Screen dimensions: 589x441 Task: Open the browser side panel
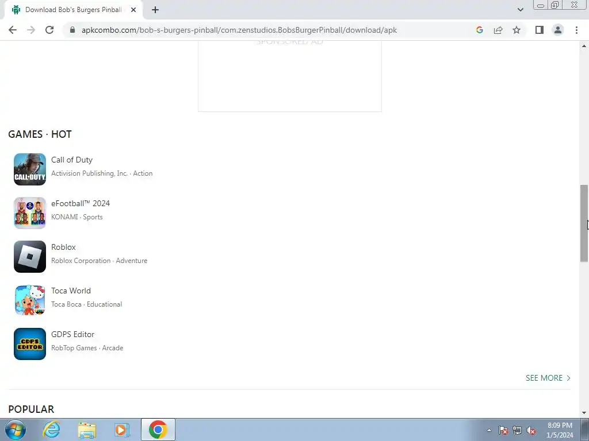[540, 30]
